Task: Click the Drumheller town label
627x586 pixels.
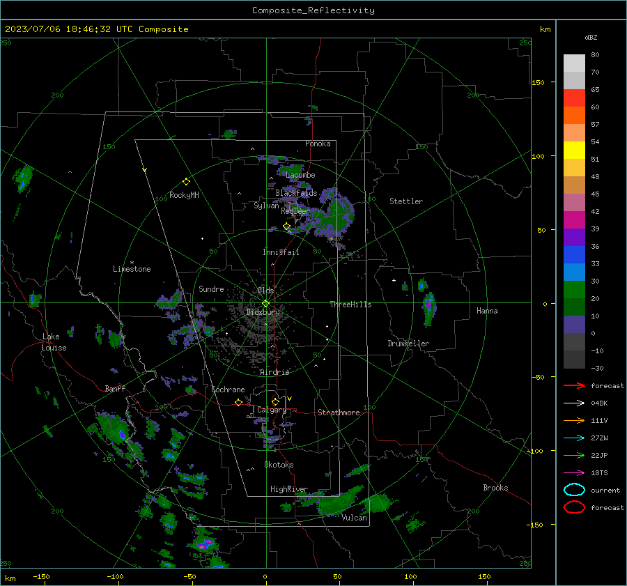Action: (408, 344)
